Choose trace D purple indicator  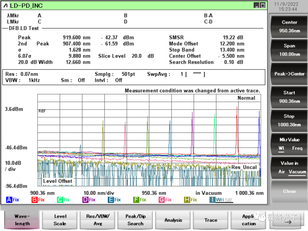pyautogui.click(x=85, y=200)
